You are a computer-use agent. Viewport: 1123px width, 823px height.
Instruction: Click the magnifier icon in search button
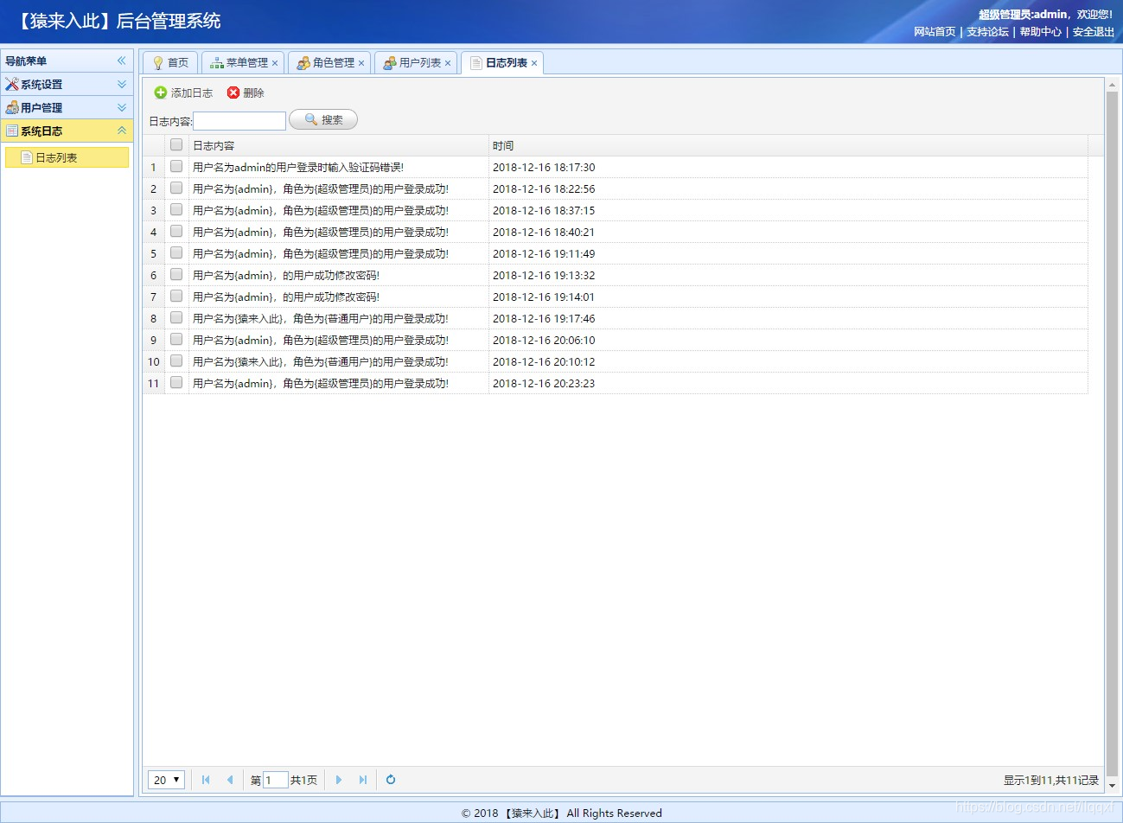[x=311, y=119]
